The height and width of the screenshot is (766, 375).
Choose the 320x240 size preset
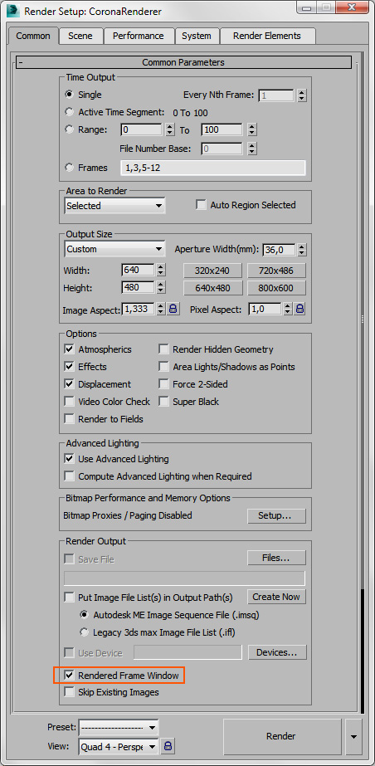[x=213, y=271]
